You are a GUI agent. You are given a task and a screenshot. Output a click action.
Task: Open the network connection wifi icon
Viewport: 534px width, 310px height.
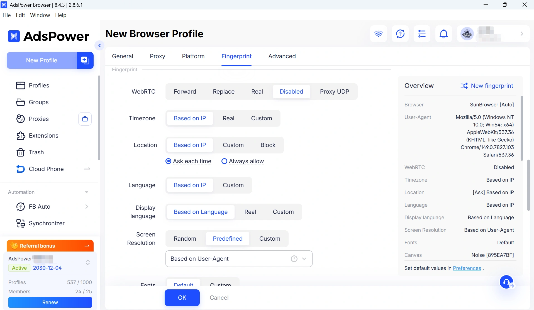378,34
